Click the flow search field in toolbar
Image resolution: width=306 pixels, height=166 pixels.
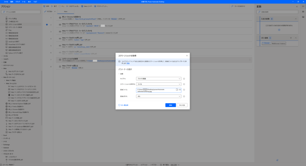tap(242, 6)
